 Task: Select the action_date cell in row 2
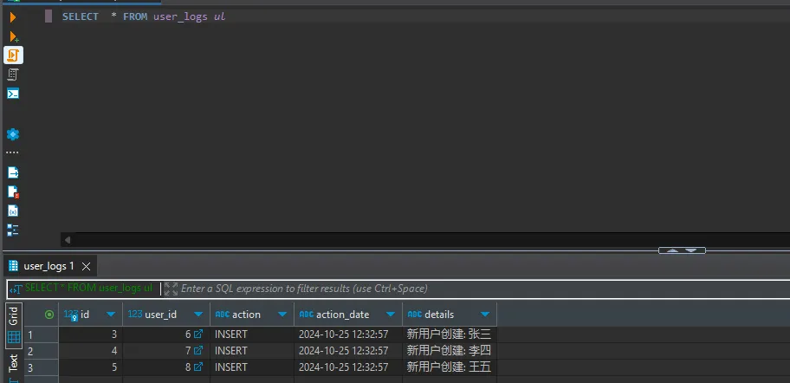tap(348, 351)
